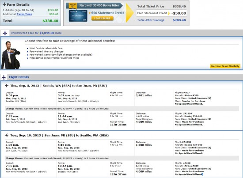Click airplane icon next to Tue., Sep. 10 flight
The width and height of the screenshot is (243, 178).
[x=7, y=135]
